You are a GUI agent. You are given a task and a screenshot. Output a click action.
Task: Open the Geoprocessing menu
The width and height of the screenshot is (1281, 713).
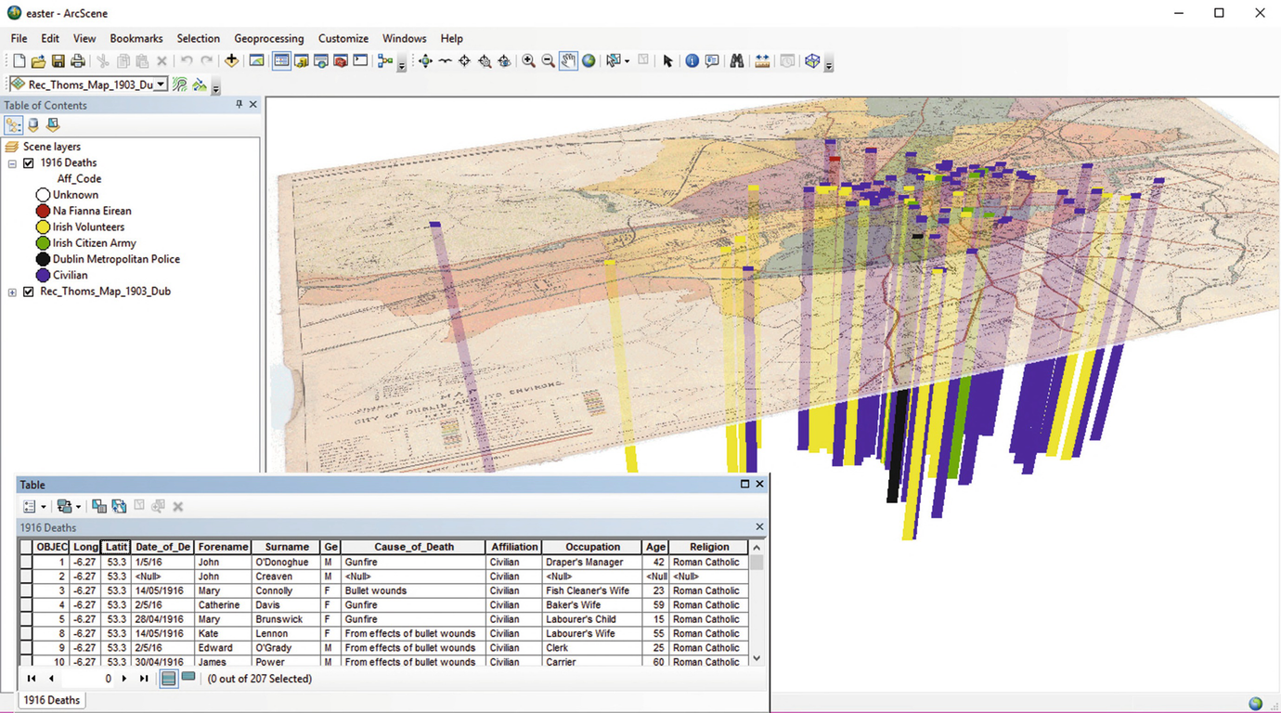pyautogui.click(x=269, y=38)
